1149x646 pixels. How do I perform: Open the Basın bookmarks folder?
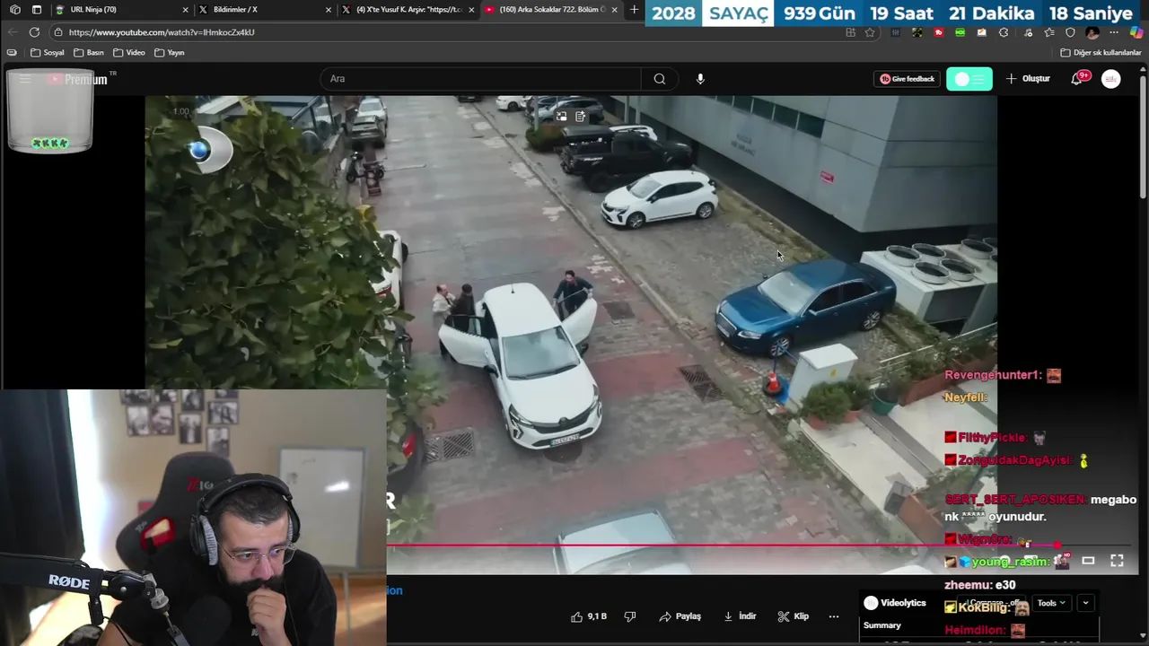(89, 53)
